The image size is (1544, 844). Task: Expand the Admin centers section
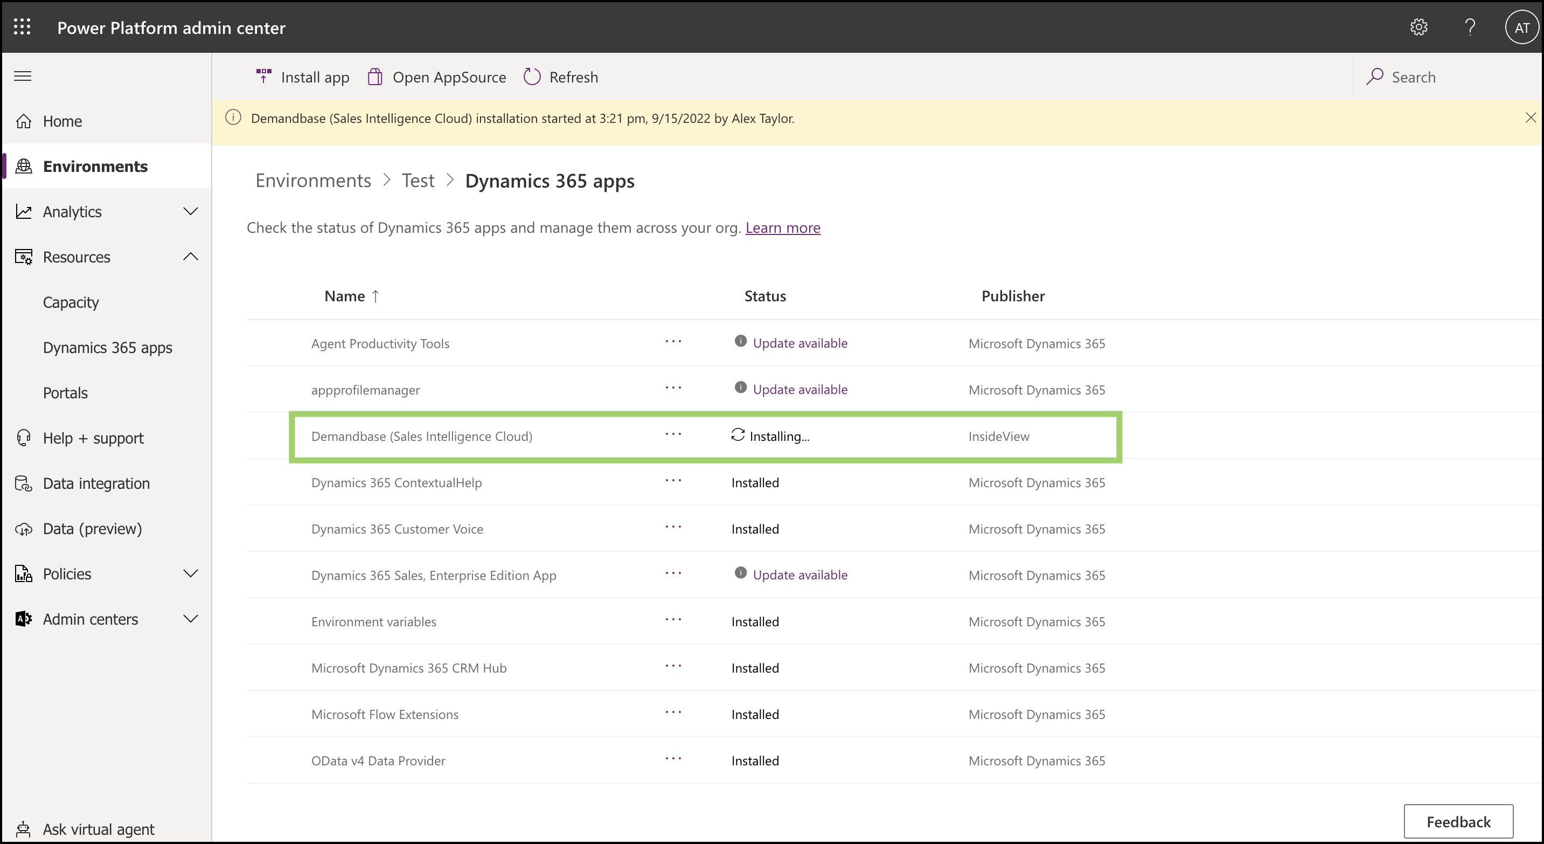190,619
